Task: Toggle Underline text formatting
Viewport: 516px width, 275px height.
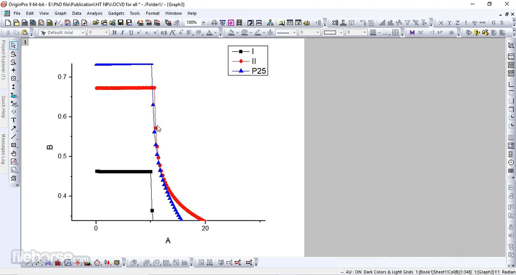Action: (131, 33)
